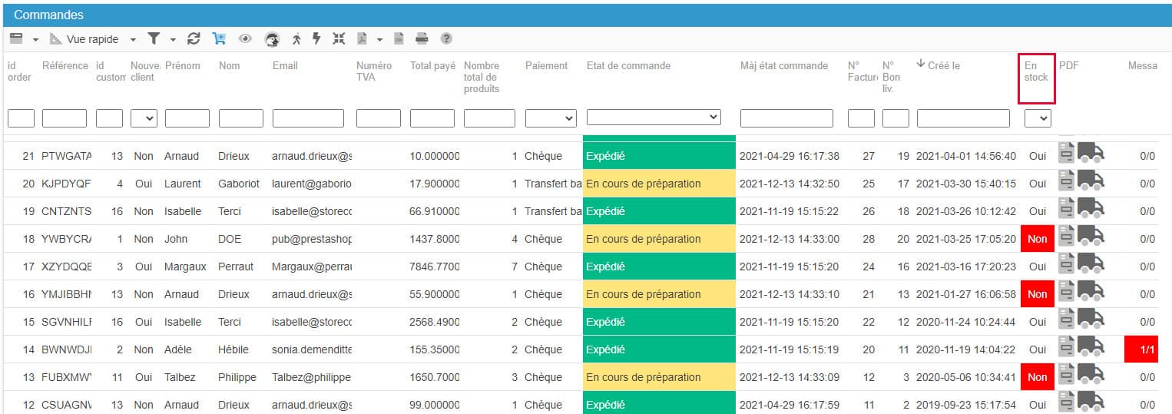Click the Email filter input field
Viewport: 1172px width, 414px height.
[308, 118]
